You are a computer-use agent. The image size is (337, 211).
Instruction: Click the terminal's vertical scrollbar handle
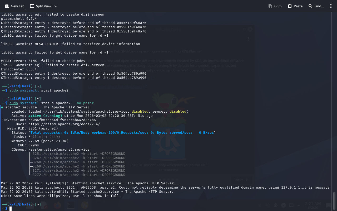334,201
